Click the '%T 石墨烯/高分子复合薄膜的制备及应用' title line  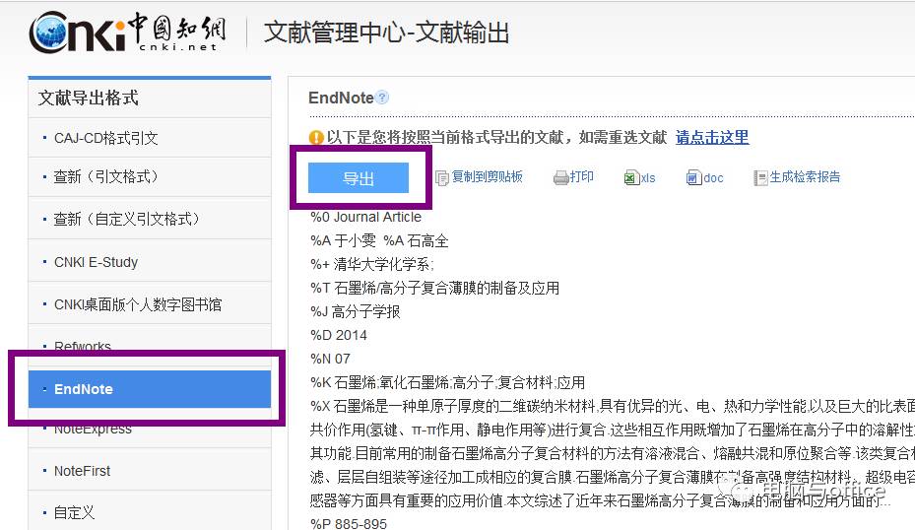coord(434,288)
